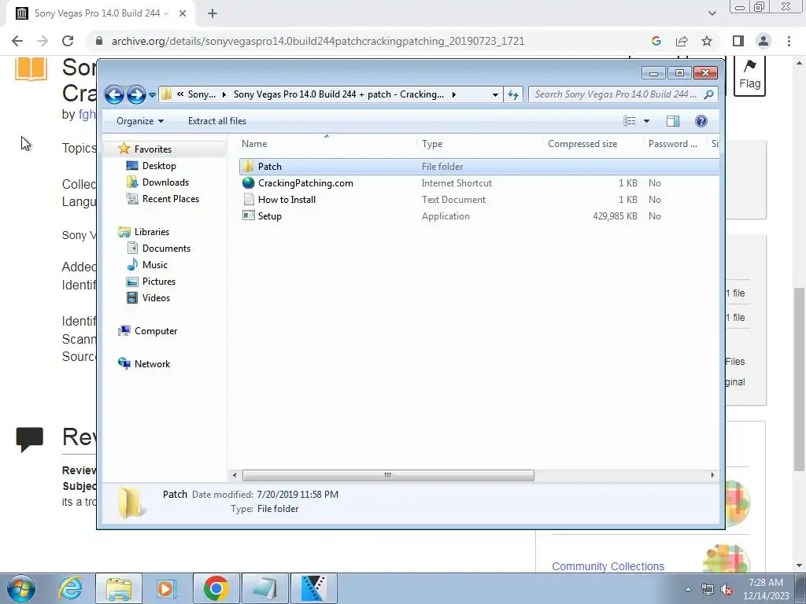Go forward in the Explorer window
The image size is (806, 604).
(x=136, y=94)
